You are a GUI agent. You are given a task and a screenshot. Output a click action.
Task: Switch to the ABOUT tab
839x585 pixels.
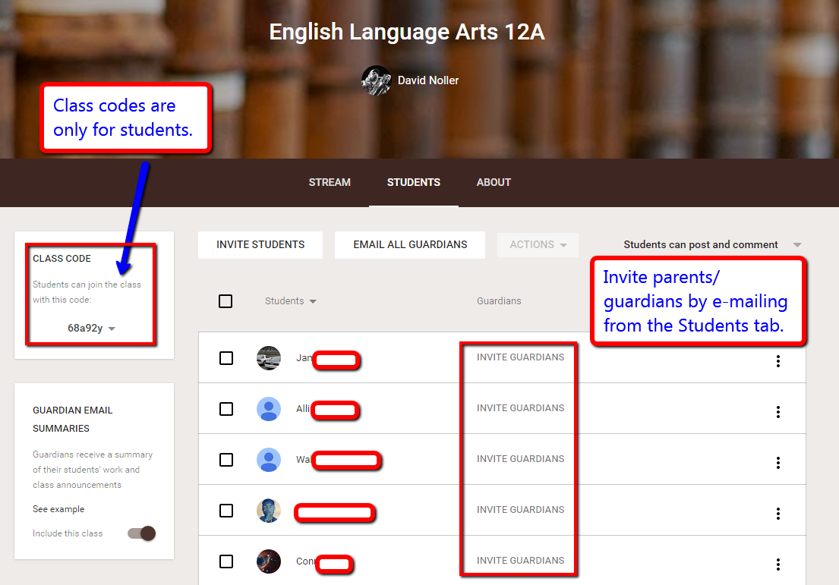point(494,182)
